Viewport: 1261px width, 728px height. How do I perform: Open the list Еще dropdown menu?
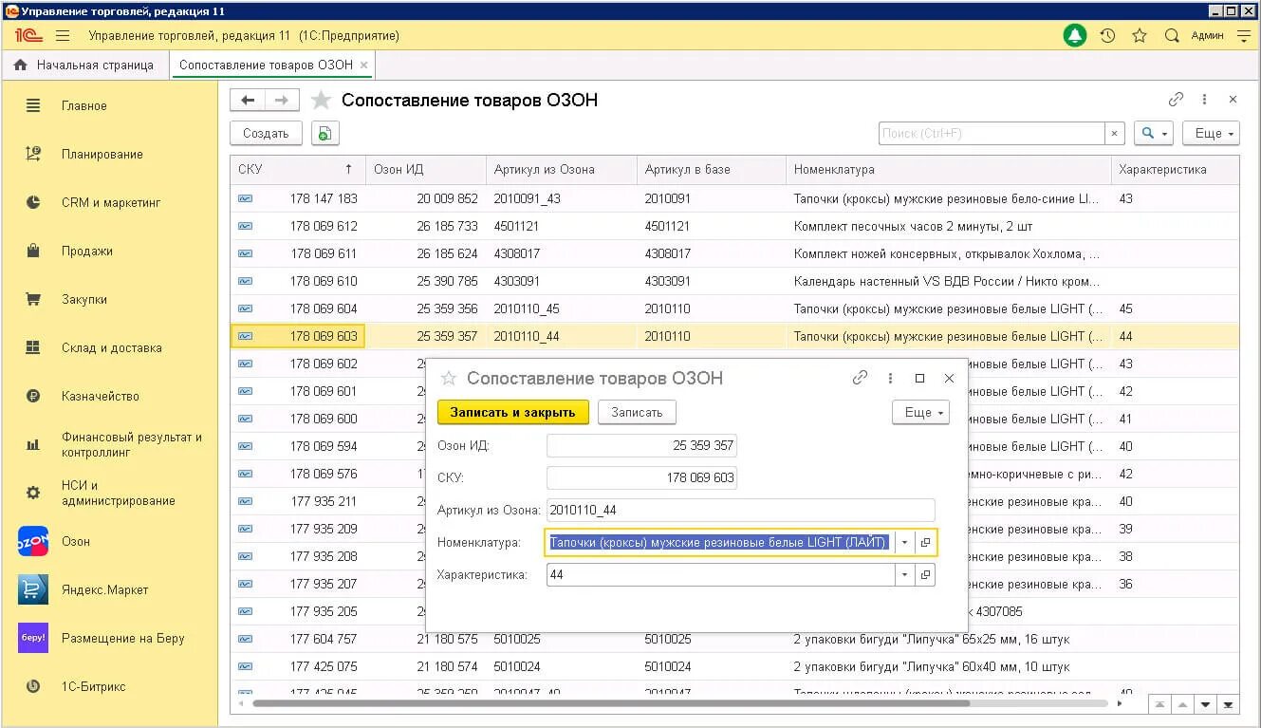click(1211, 134)
